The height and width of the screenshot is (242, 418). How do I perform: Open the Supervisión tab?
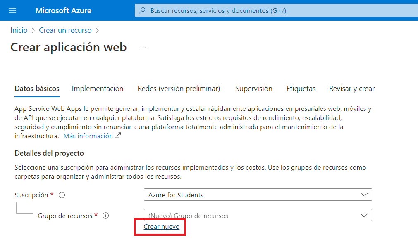(254, 89)
